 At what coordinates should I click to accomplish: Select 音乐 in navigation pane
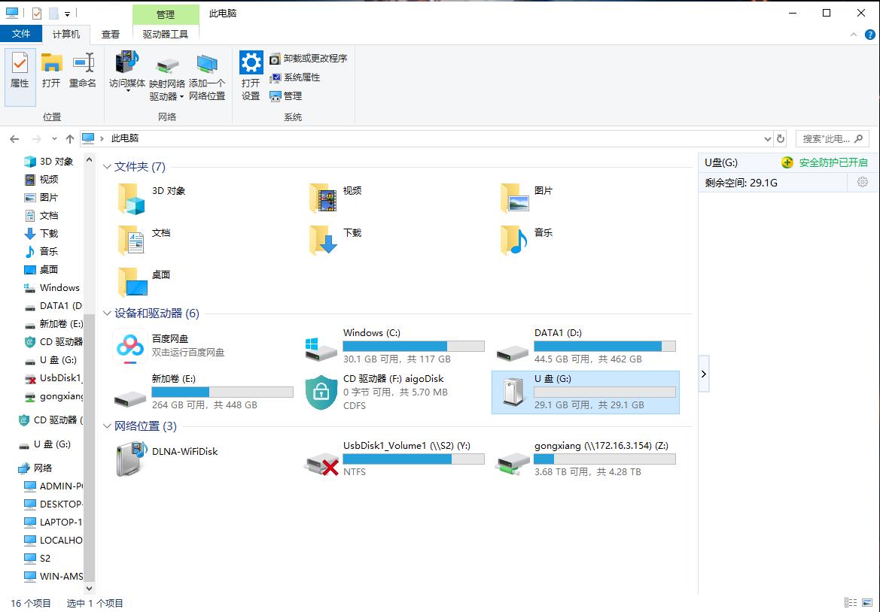(x=41, y=251)
